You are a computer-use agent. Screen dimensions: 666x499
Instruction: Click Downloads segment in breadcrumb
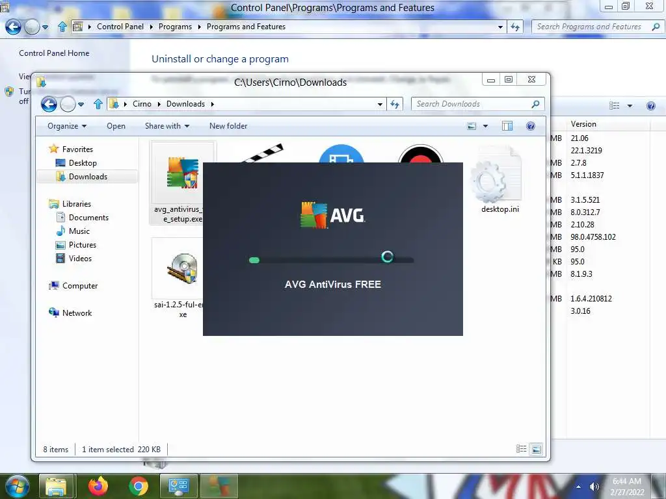tap(185, 104)
